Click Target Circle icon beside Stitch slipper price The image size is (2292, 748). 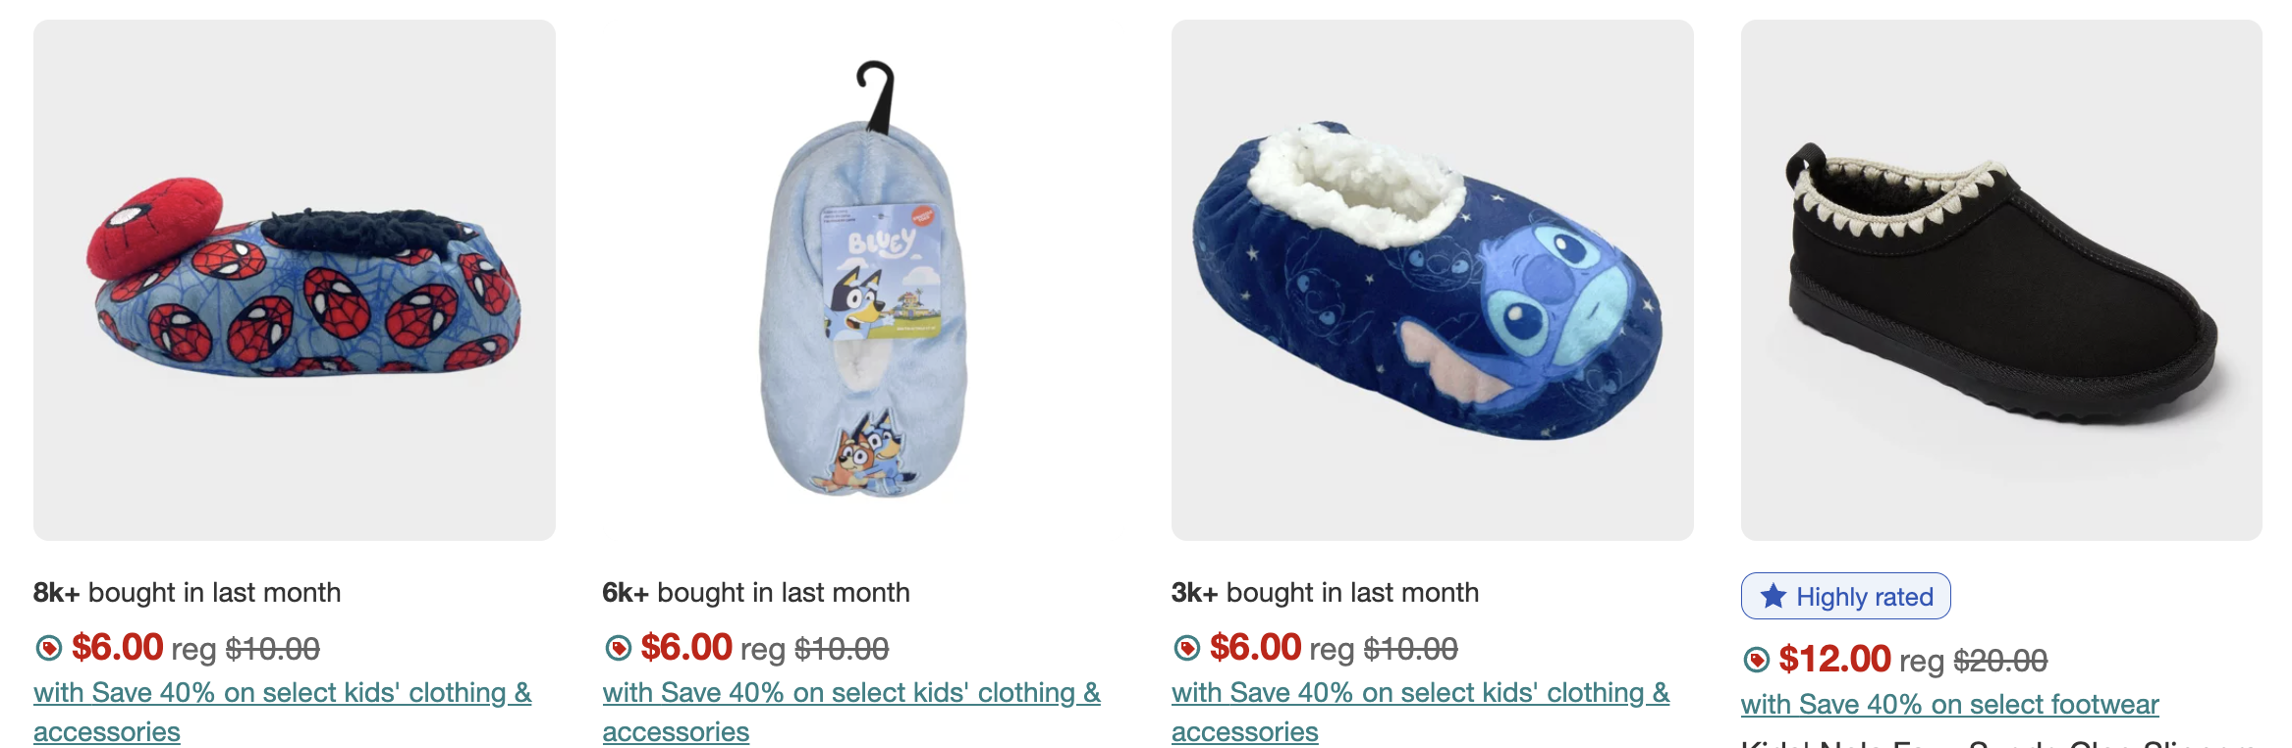1186,648
